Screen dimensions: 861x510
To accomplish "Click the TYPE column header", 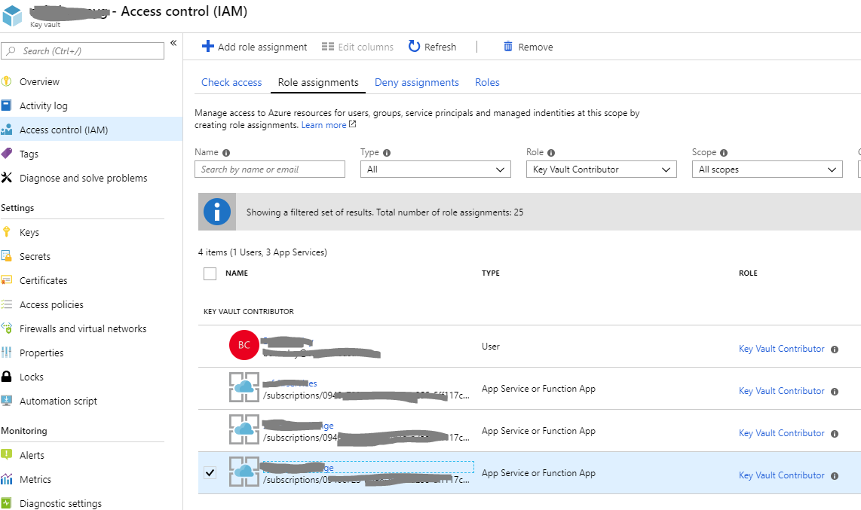I will pyautogui.click(x=490, y=273).
